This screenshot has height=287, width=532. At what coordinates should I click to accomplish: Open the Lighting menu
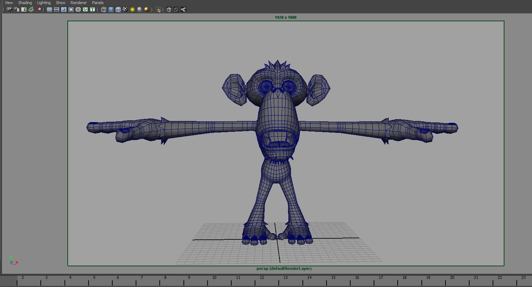click(44, 3)
